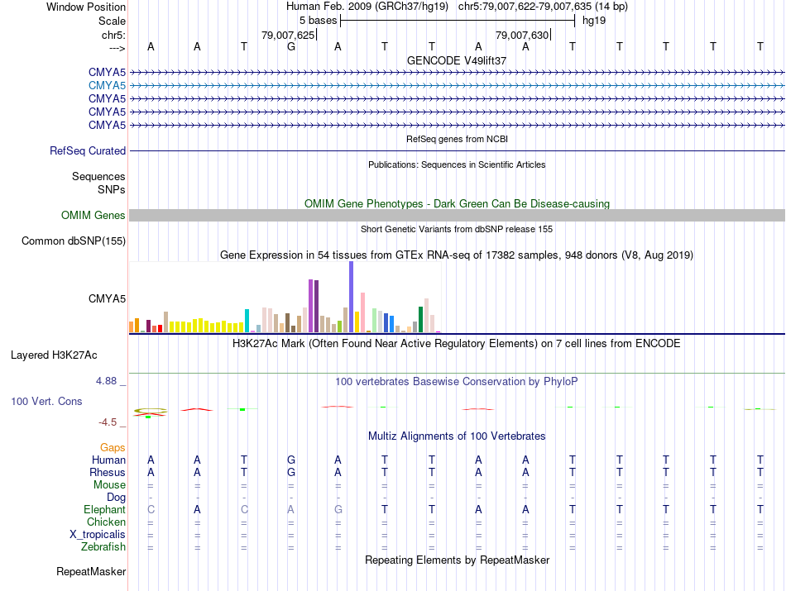Click the 100 Vert. Cons label
The image size is (786, 591).
click(x=46, y=401)
